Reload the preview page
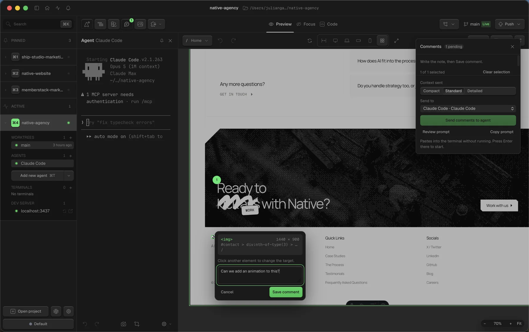 [309, 41]
